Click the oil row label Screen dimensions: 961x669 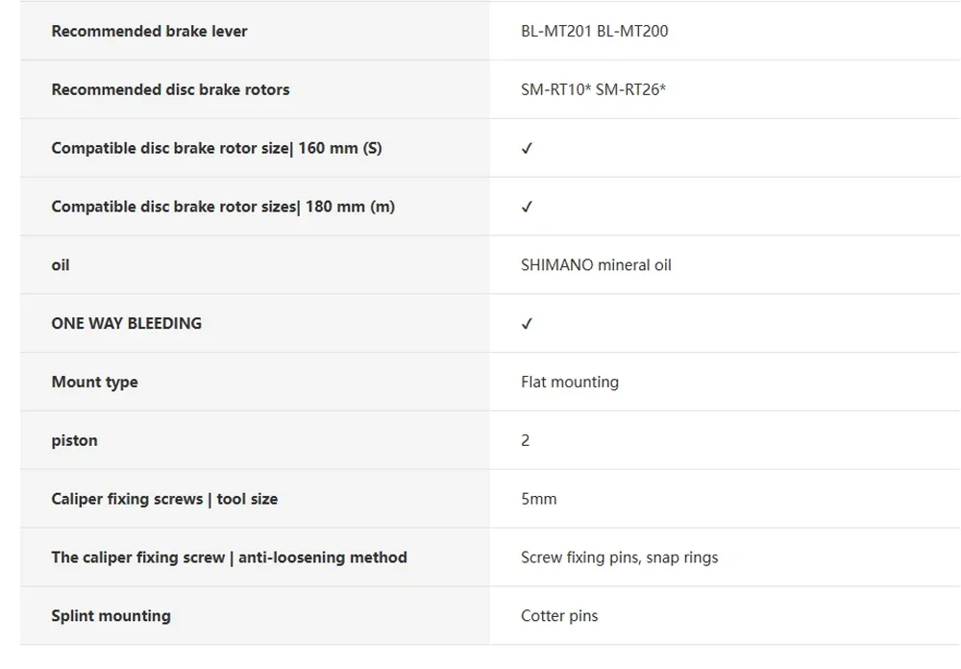(60, 265)
